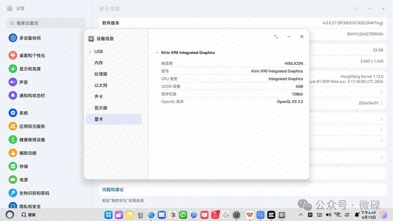This screenshot has width=393, height=221.
Task: Click the Settings gear icon in dock
Action: [236, 215]
